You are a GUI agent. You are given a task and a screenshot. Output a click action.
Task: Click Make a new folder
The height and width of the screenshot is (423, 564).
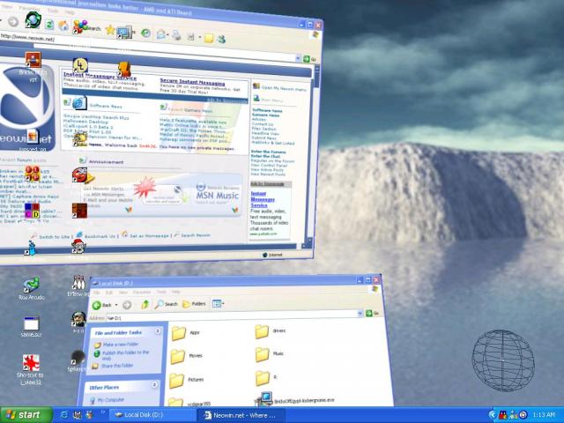pos(116,345)
